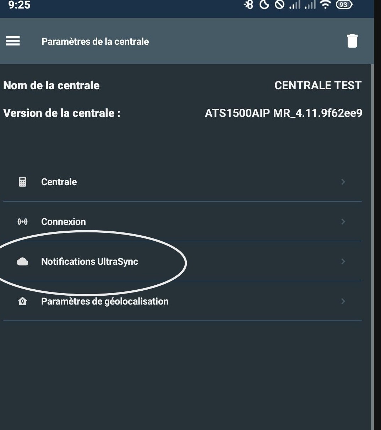
Task: Open the Connexion menu entry
Action: pyautogui.click(x=64, y=222)
